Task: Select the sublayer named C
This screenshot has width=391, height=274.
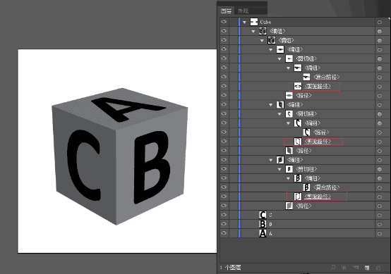Action: (270, 215)
